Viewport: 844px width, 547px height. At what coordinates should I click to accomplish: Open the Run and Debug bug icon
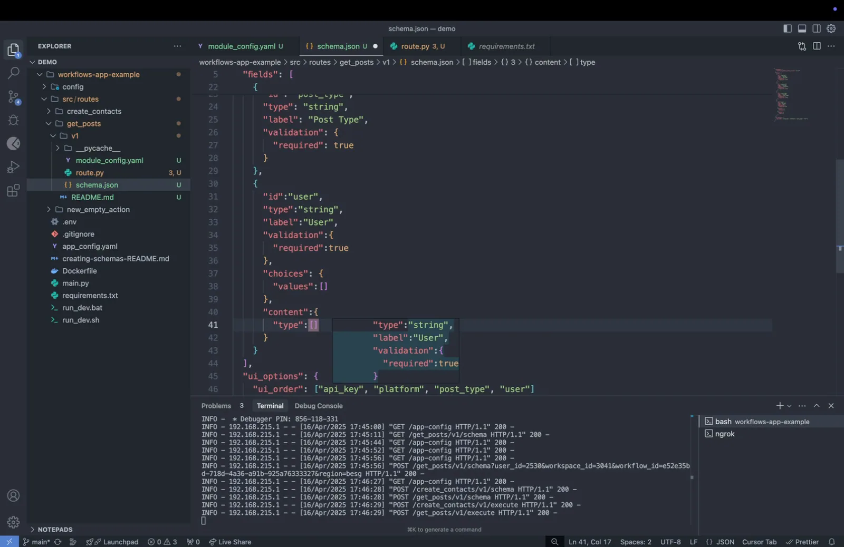[x=13, y=120]
